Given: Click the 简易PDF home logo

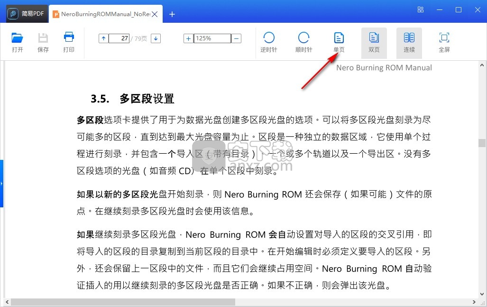Looking at the screenshot, I should point(27,14).
